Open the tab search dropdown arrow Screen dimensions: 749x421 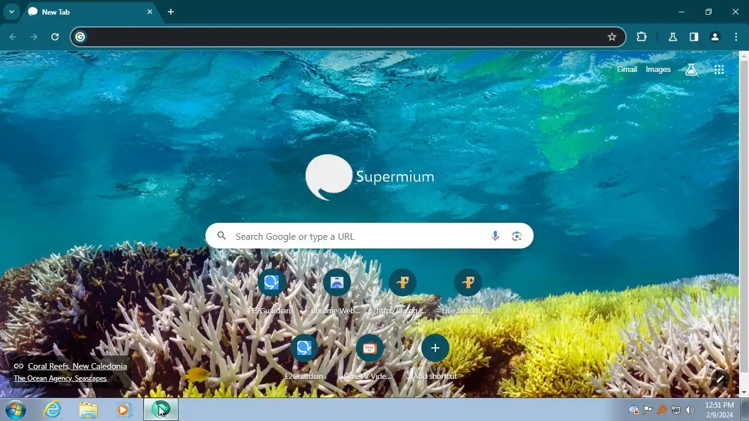(x=11, y=12)
